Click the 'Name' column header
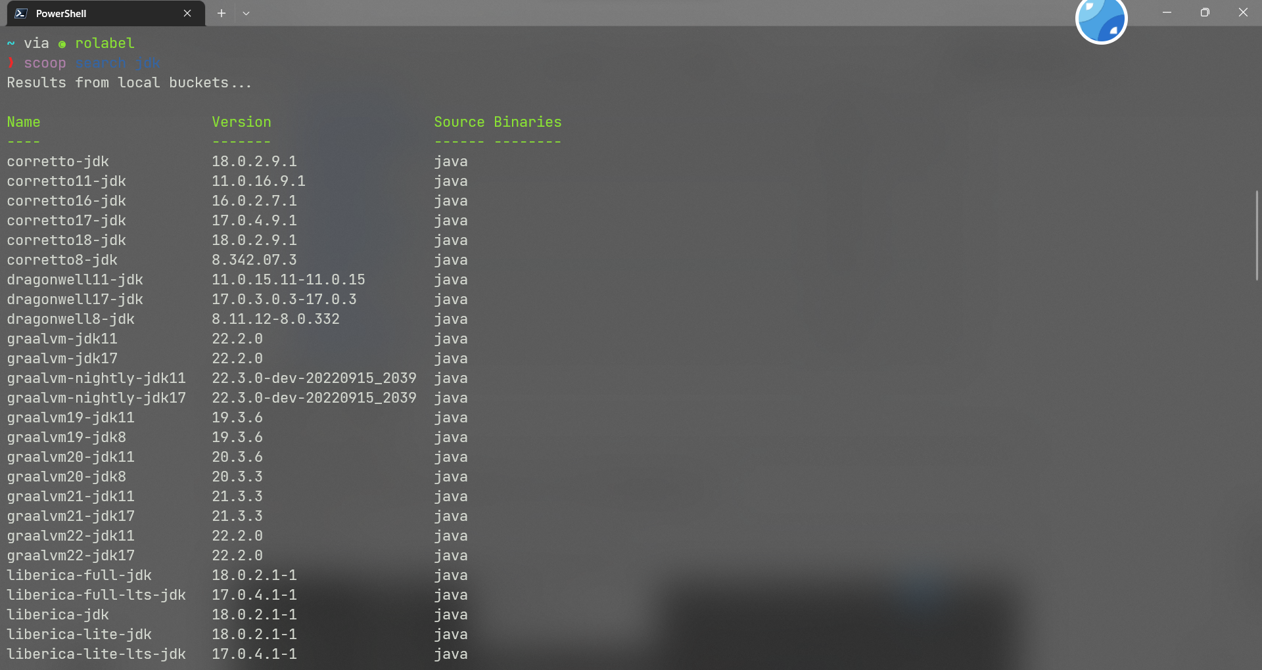The height and width of the screenshot is (670, 1262). (24, 122)
